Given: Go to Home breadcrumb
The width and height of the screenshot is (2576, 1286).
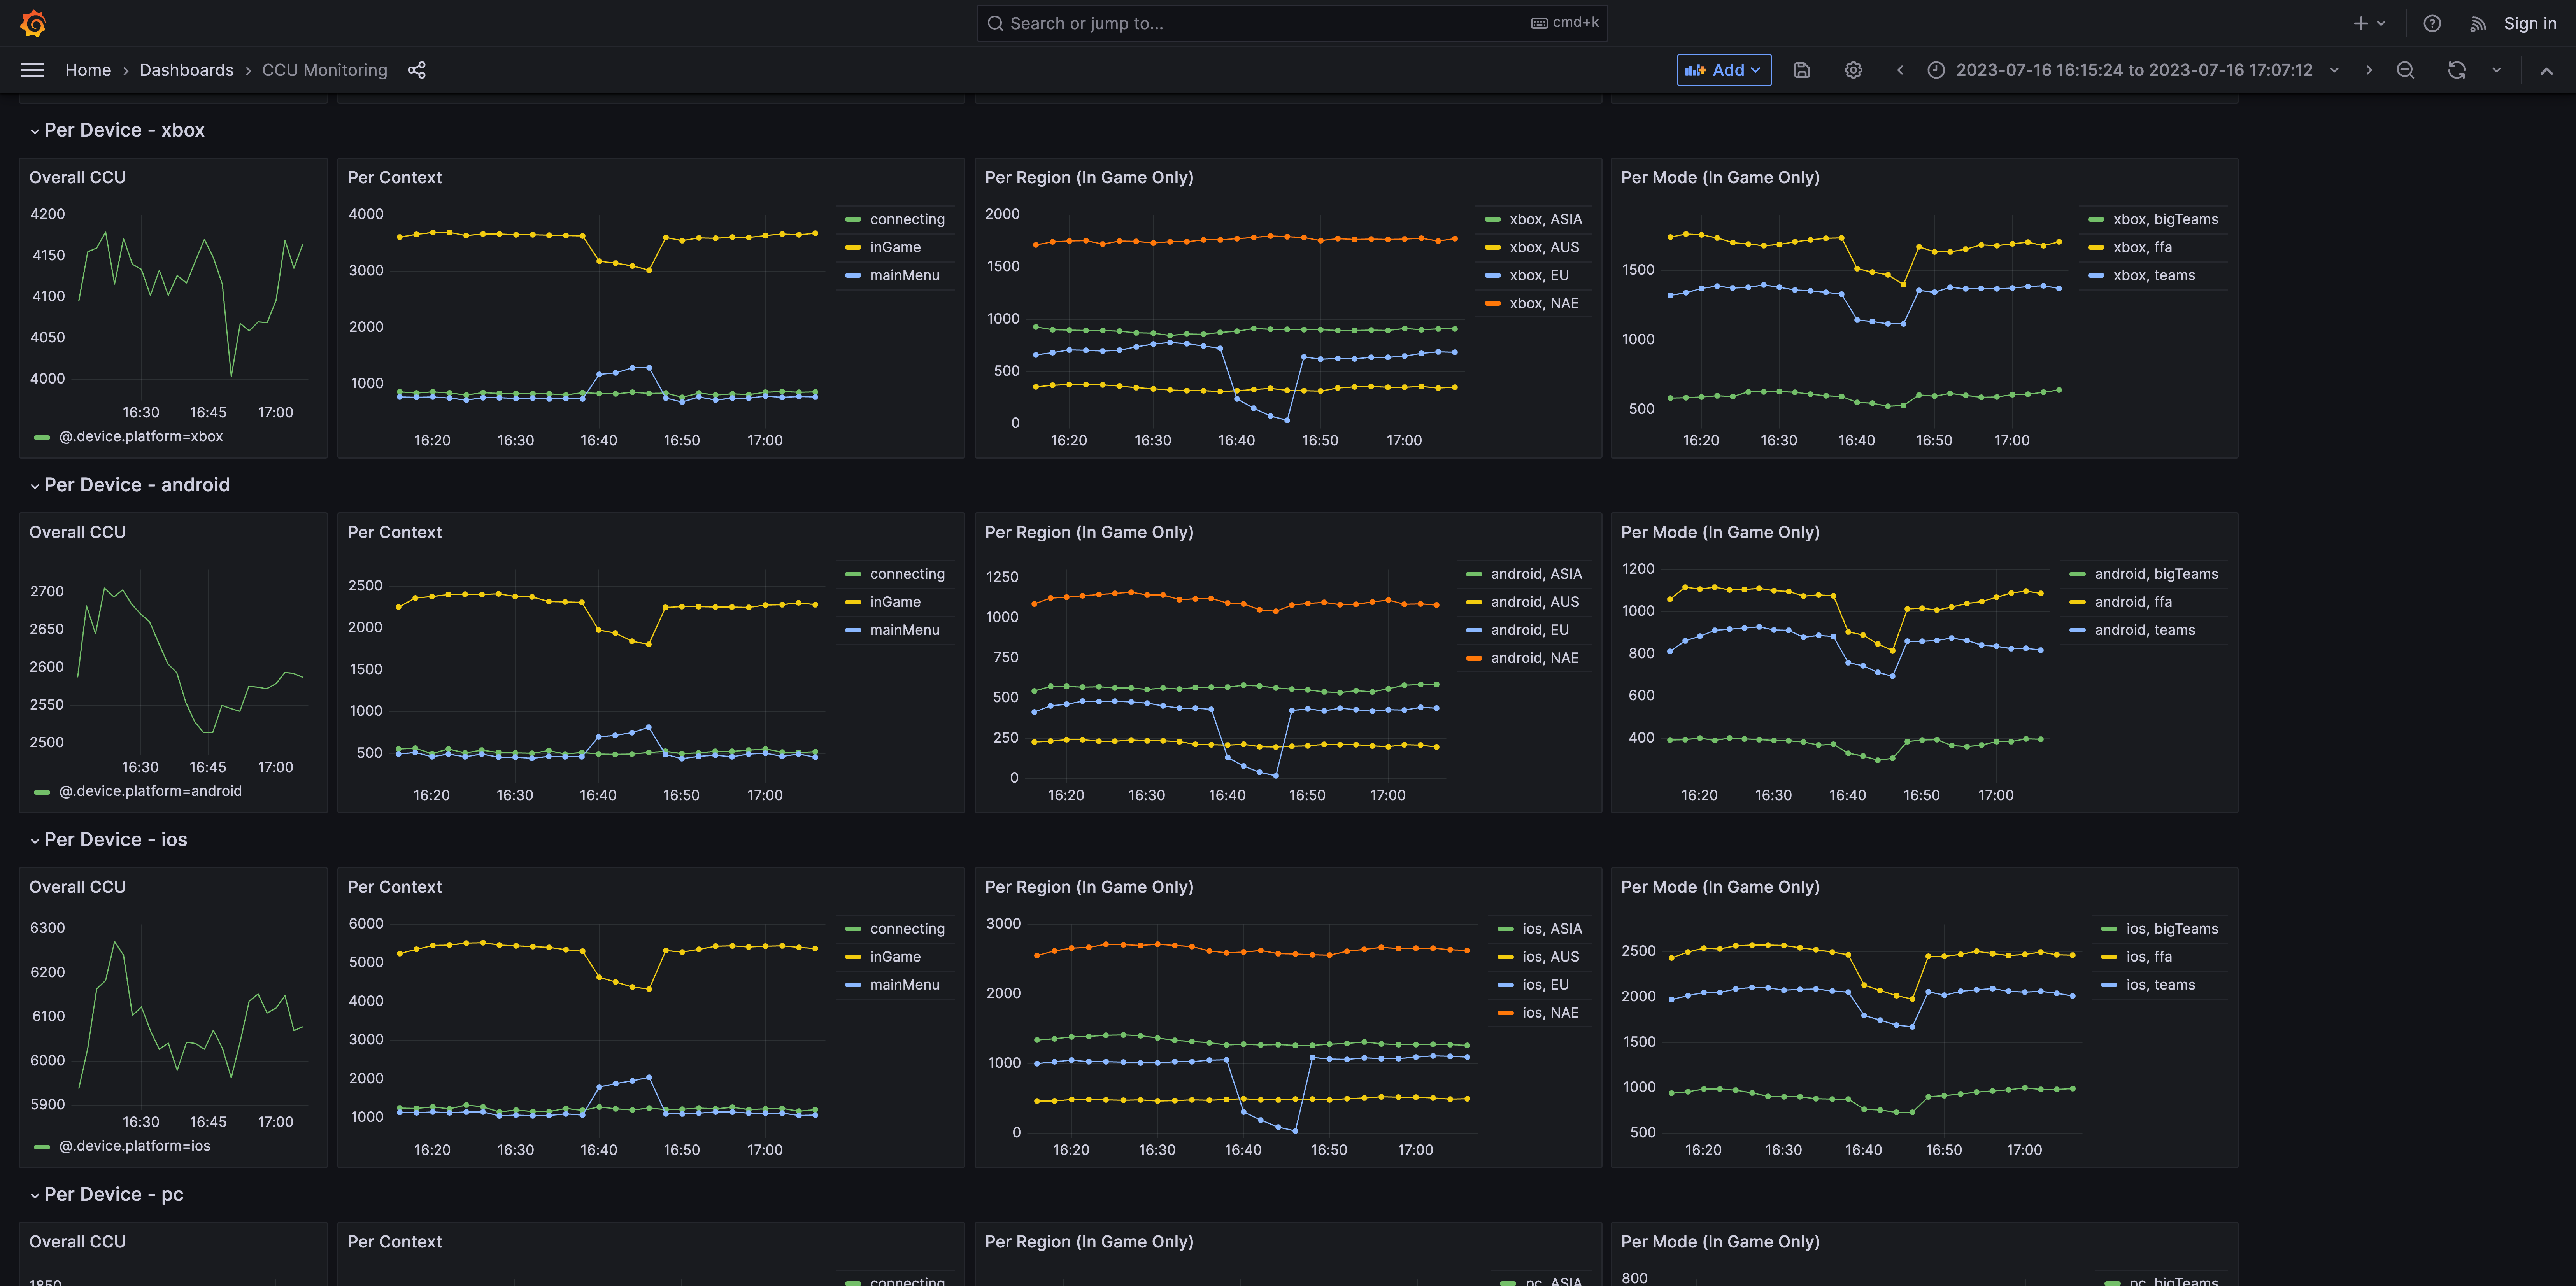Looking at the screenshot, I should tap(88, 70).
